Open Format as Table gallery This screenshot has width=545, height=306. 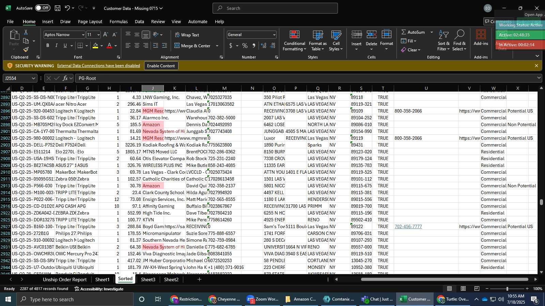317,41
